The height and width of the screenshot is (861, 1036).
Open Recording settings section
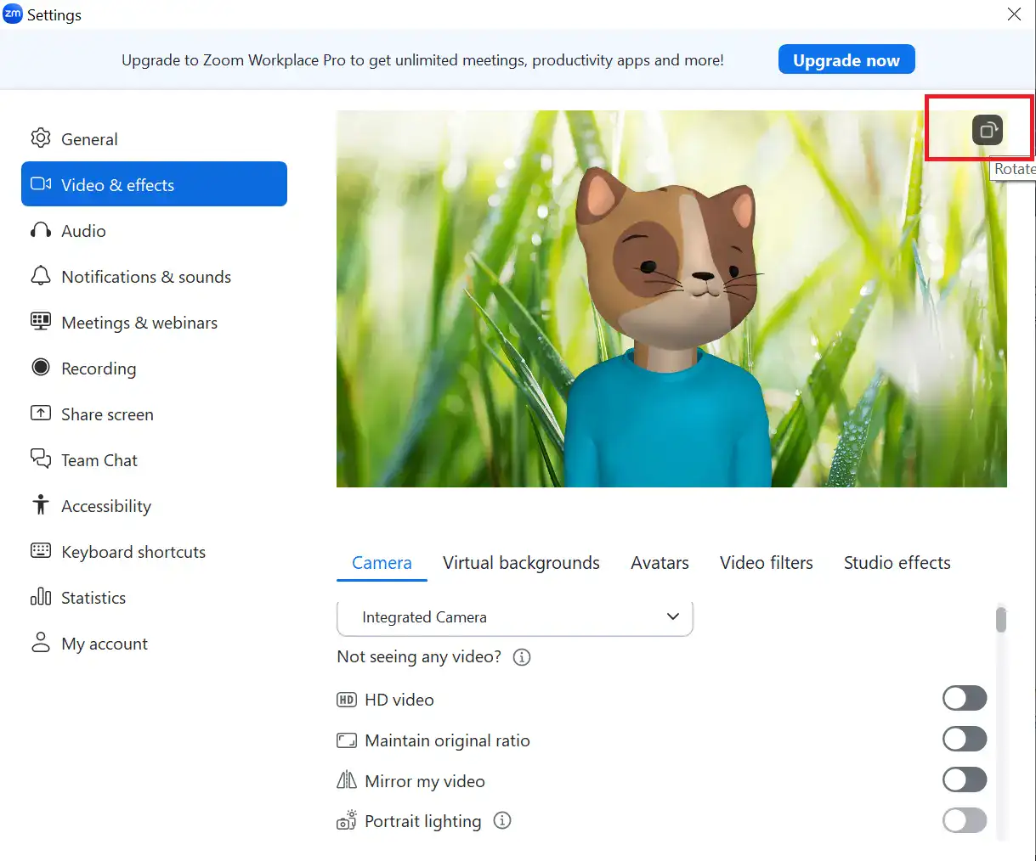coord(154,368)
